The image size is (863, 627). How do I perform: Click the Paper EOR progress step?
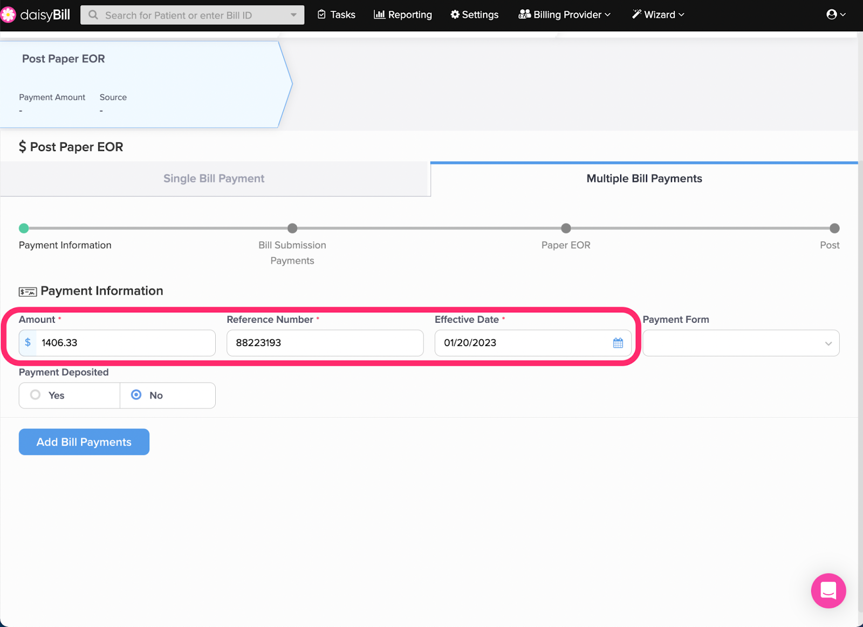565,228
